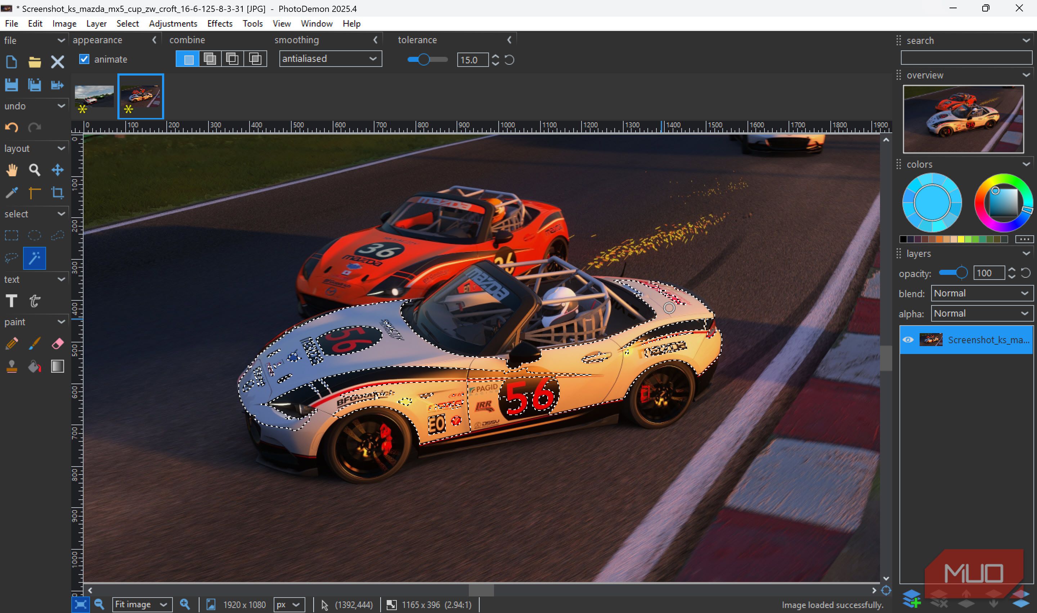Viewport: 1037px width, 613px height.
Task: Select the basic Text tool
Action: pos(12,301)
